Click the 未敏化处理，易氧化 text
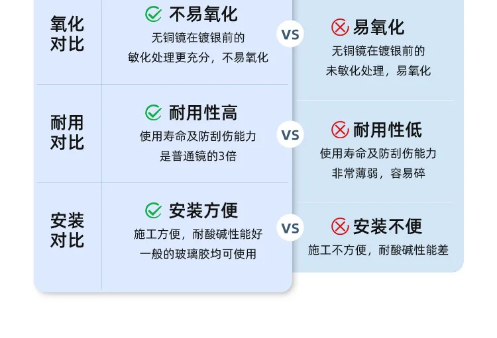The height and width of the screenshot is (338, 497). [x=378, y=71]
